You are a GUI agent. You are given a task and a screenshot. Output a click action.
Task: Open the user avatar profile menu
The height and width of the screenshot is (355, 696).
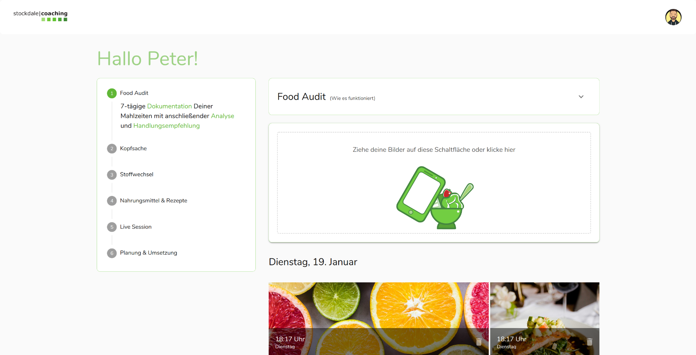point(673,17)
